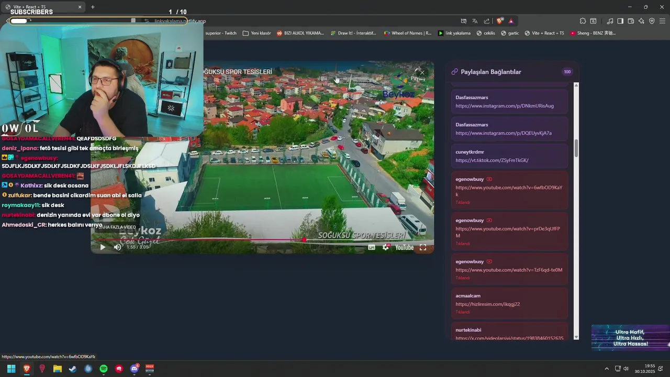
Task: Click the 100 count badge in Paylaşılan Bağlantılar
Action: [567, 72]
